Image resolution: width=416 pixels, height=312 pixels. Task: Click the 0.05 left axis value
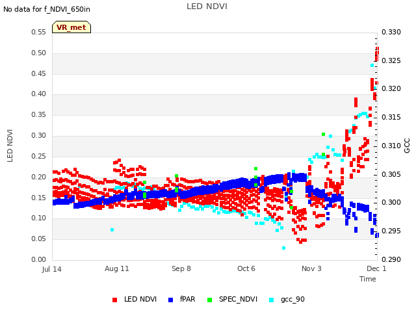click(39, 239)
